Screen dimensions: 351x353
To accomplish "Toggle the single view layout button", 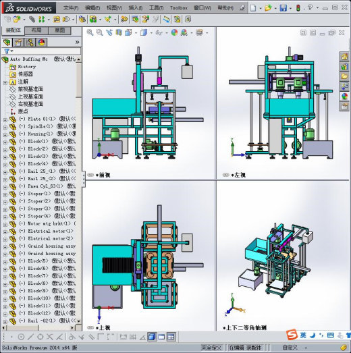I will pyautogui.click(x=152, y=337).
